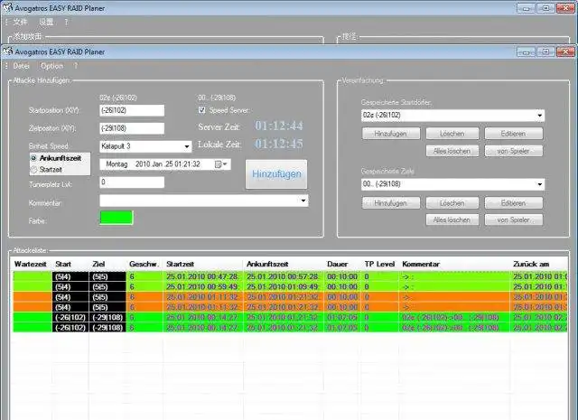Open the question mark help menu
Screen dimensions: 578x420
click(x=76, y=66)
